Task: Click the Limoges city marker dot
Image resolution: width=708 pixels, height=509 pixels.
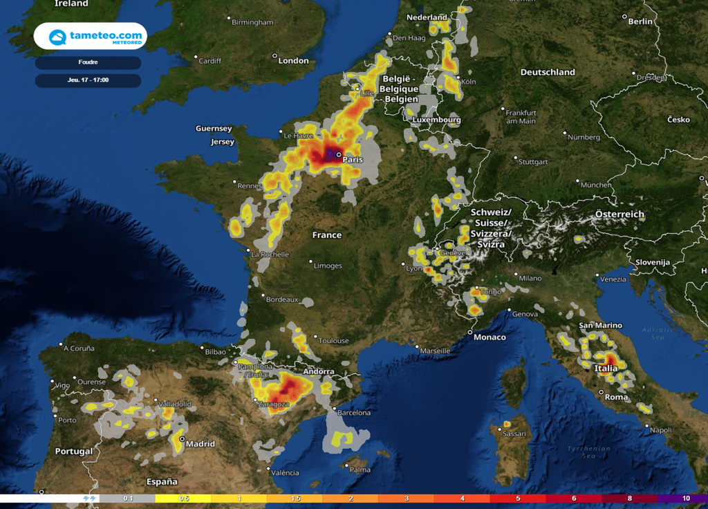Action: (x=310, y=261)
